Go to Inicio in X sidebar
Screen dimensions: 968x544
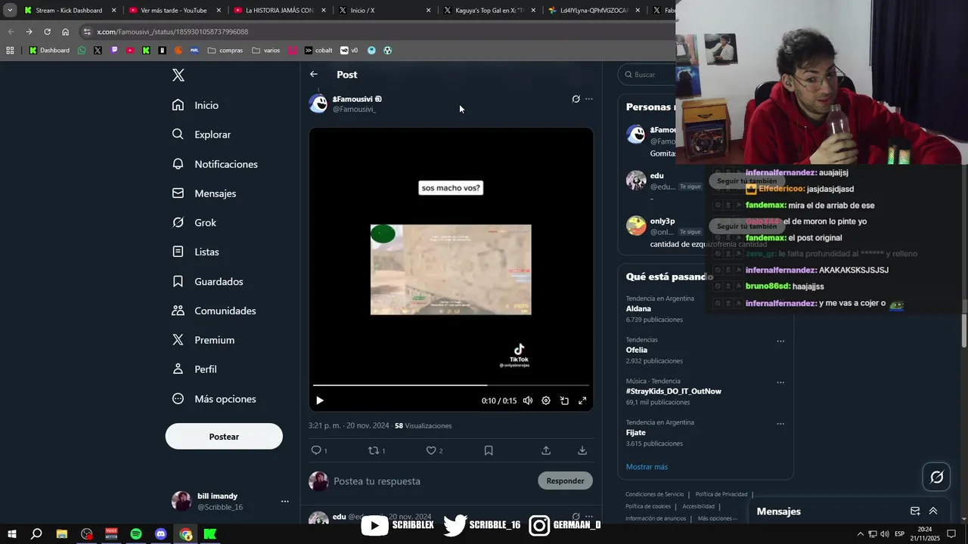196,105
